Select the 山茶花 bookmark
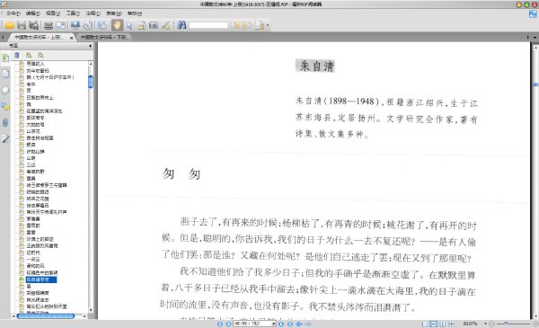Image resolution: width=539 pixels, height=328 pixels. click(33, 131)
